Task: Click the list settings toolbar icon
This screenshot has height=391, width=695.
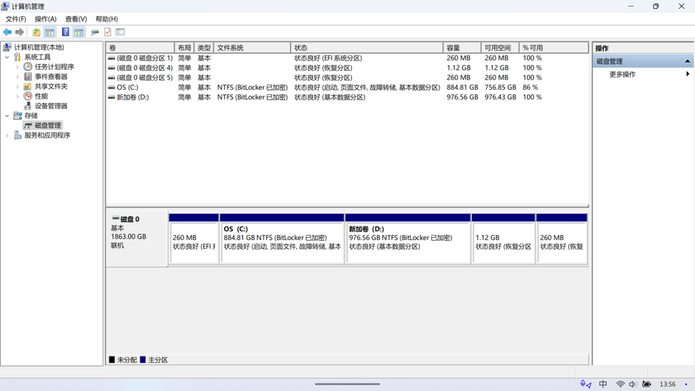Action: coord(120,32)
